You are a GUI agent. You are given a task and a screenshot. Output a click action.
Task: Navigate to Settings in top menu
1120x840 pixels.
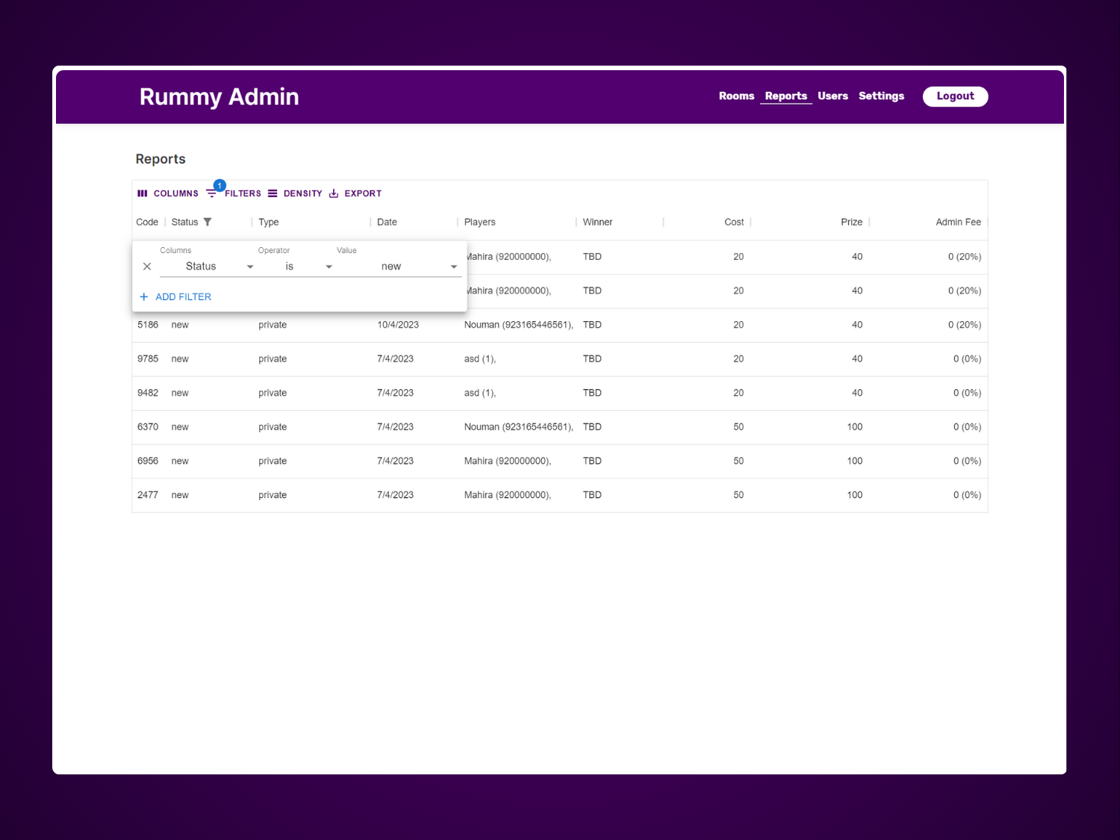(881, 96)
